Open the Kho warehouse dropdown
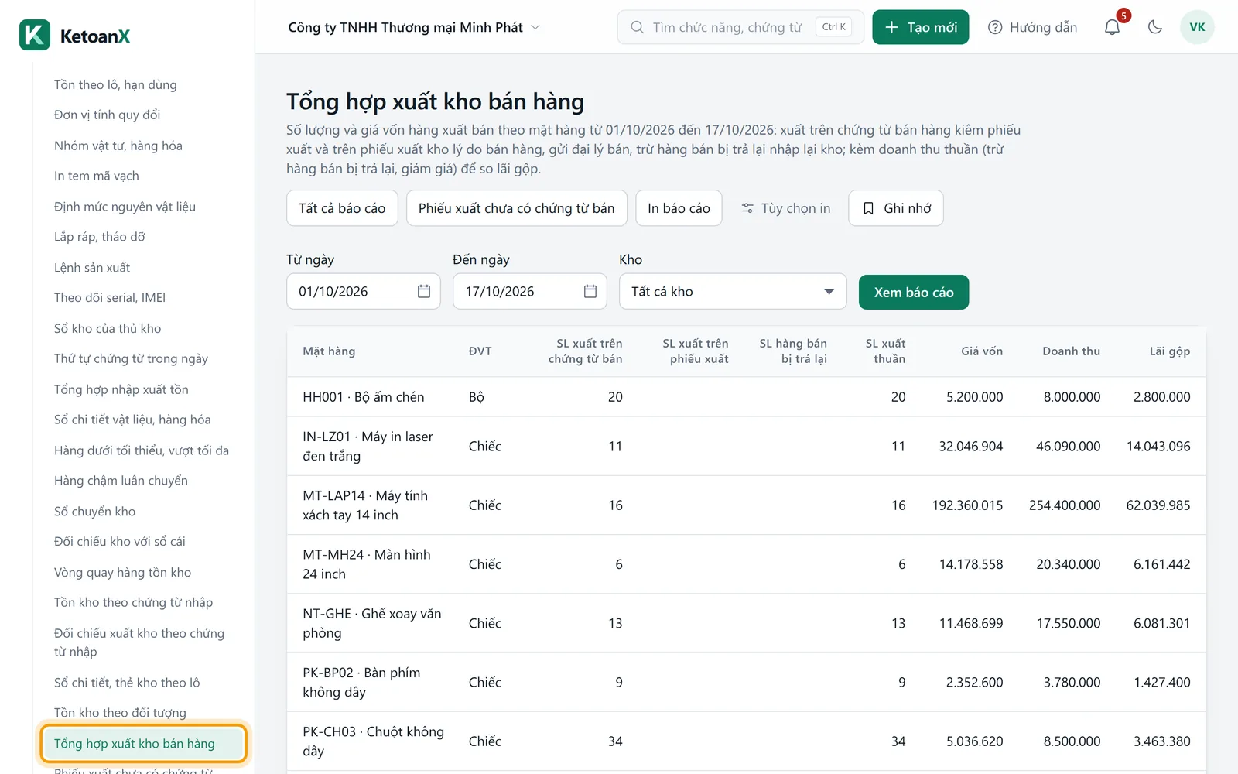The width and height of the screenshot is (1238, 774). (x=733, y=292)
